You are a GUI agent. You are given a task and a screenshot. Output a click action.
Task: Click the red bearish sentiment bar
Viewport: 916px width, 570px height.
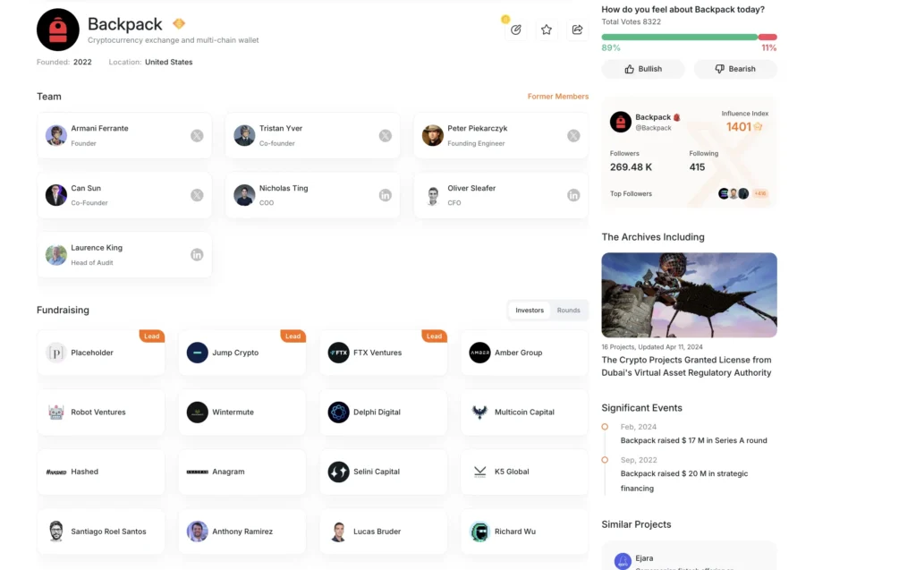pos(768,37)
